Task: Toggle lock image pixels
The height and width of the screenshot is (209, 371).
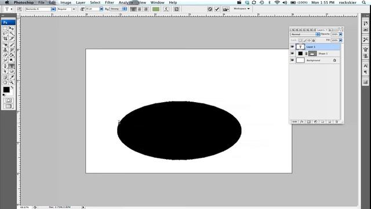Action: coord(305,41)
